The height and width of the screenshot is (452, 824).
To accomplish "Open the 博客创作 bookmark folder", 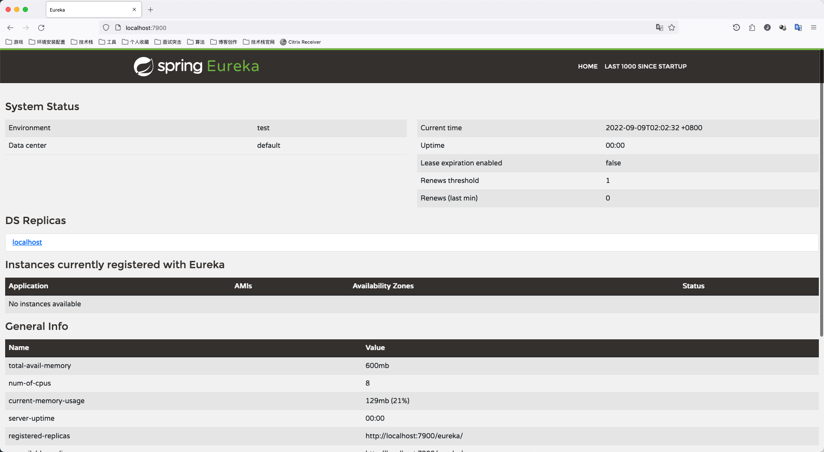I will click(224, 42).
